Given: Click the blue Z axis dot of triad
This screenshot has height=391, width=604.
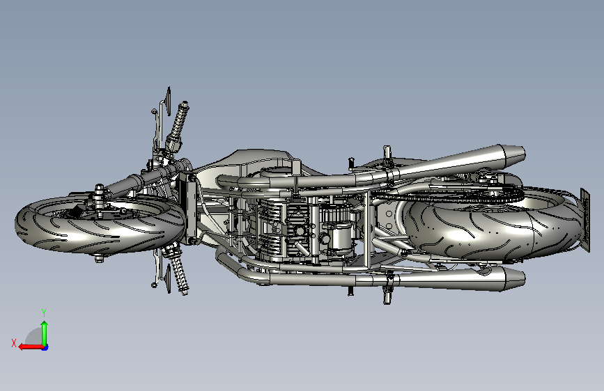Looking at the screenshot, I should 45,347.
